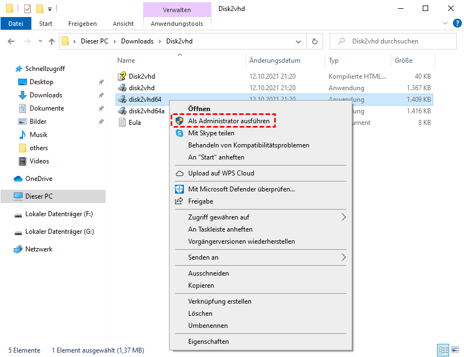Image resolution: width=464 pixels, height=357 pixels.
Task: Click the Back navigation arrow
Action: pos(11,41)
